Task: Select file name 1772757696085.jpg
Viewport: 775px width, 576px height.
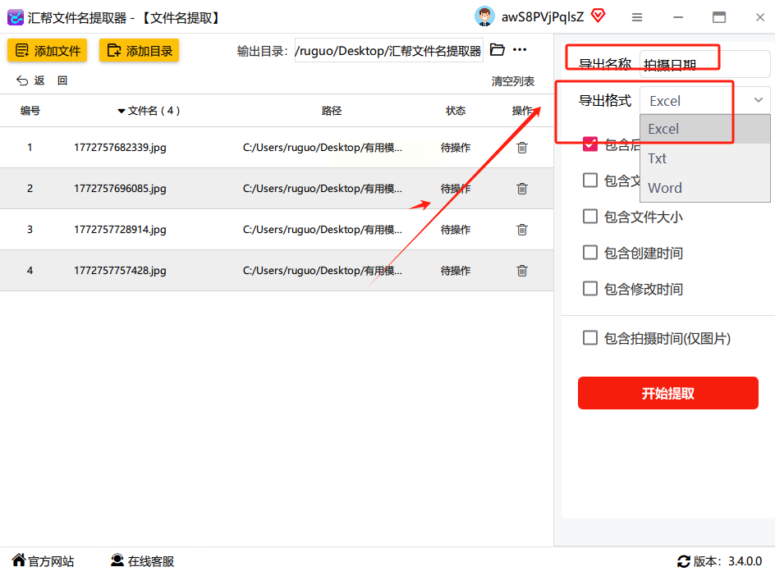Action: pos(120,188)
